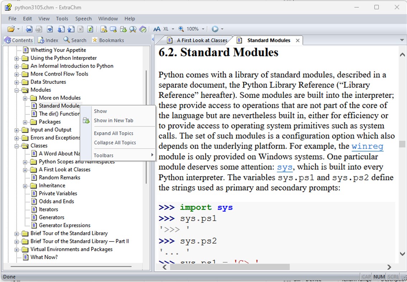Switch to the Contents pane tab
The width and height of the screenshot is (407, 282).
(x=19, y=40)
